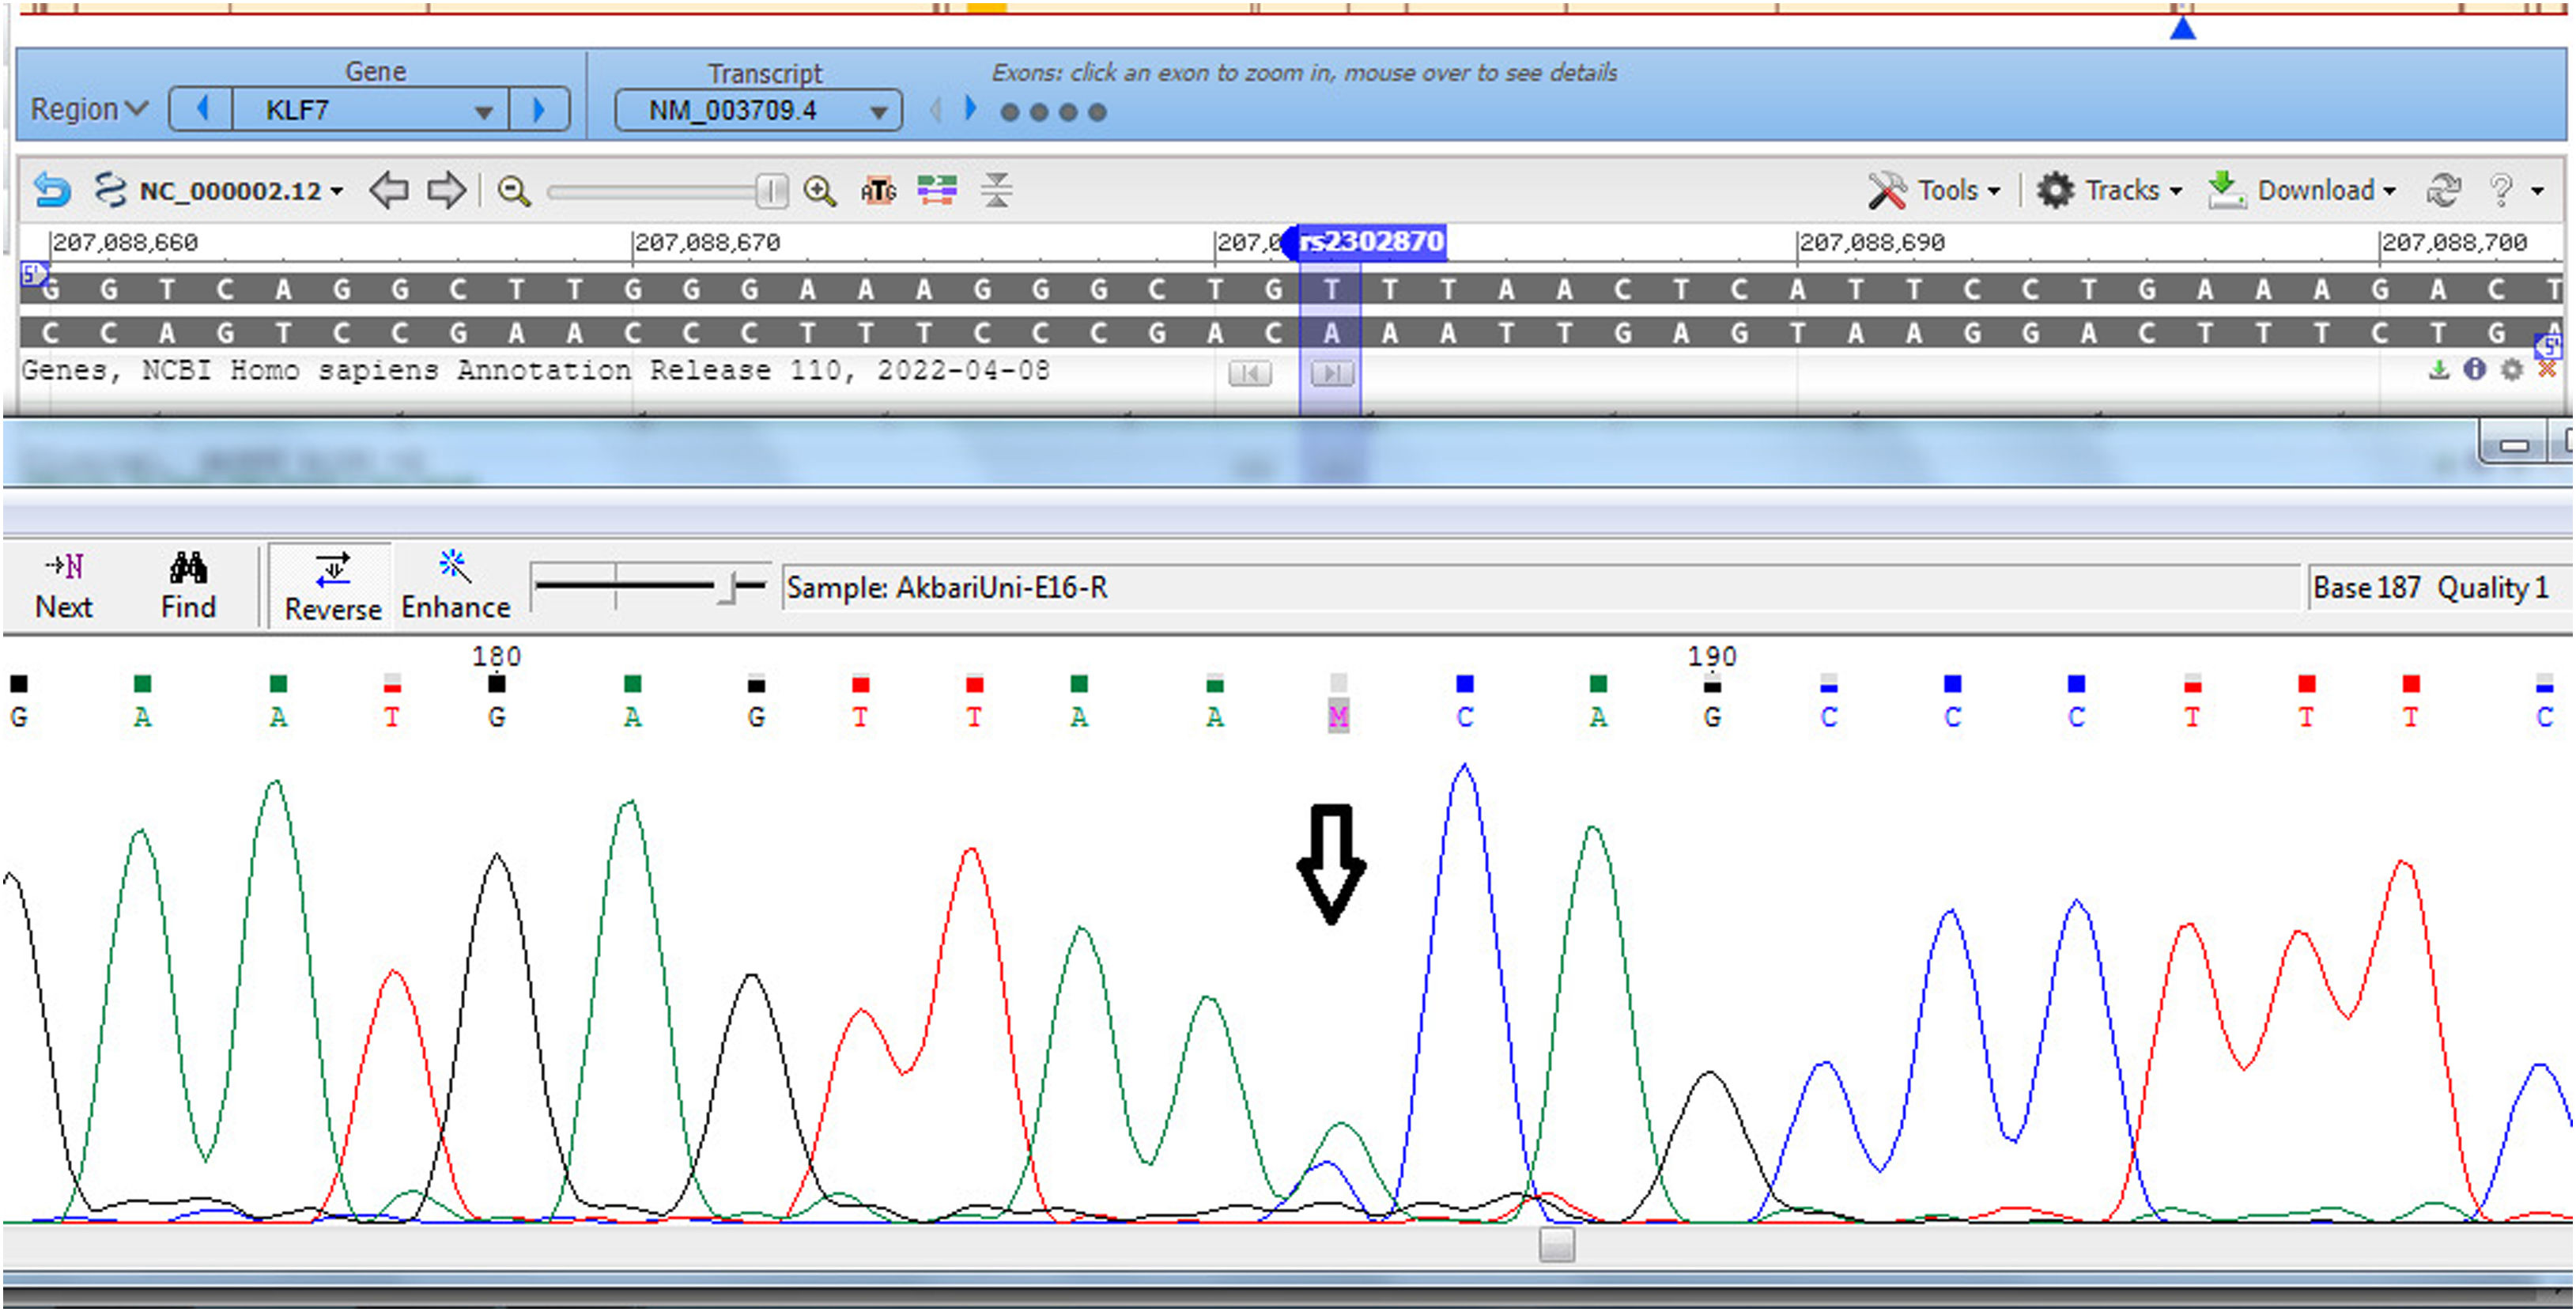Screen dimensions: 2576x1312
Task: Open the KLF7 gene dropdown
Action: pos(484,111)
